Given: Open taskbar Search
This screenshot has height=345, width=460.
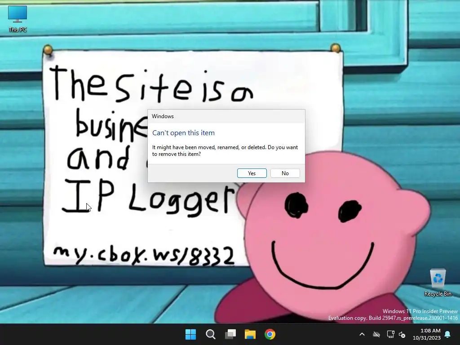Looking at the screenshot, I should point(210,334).
